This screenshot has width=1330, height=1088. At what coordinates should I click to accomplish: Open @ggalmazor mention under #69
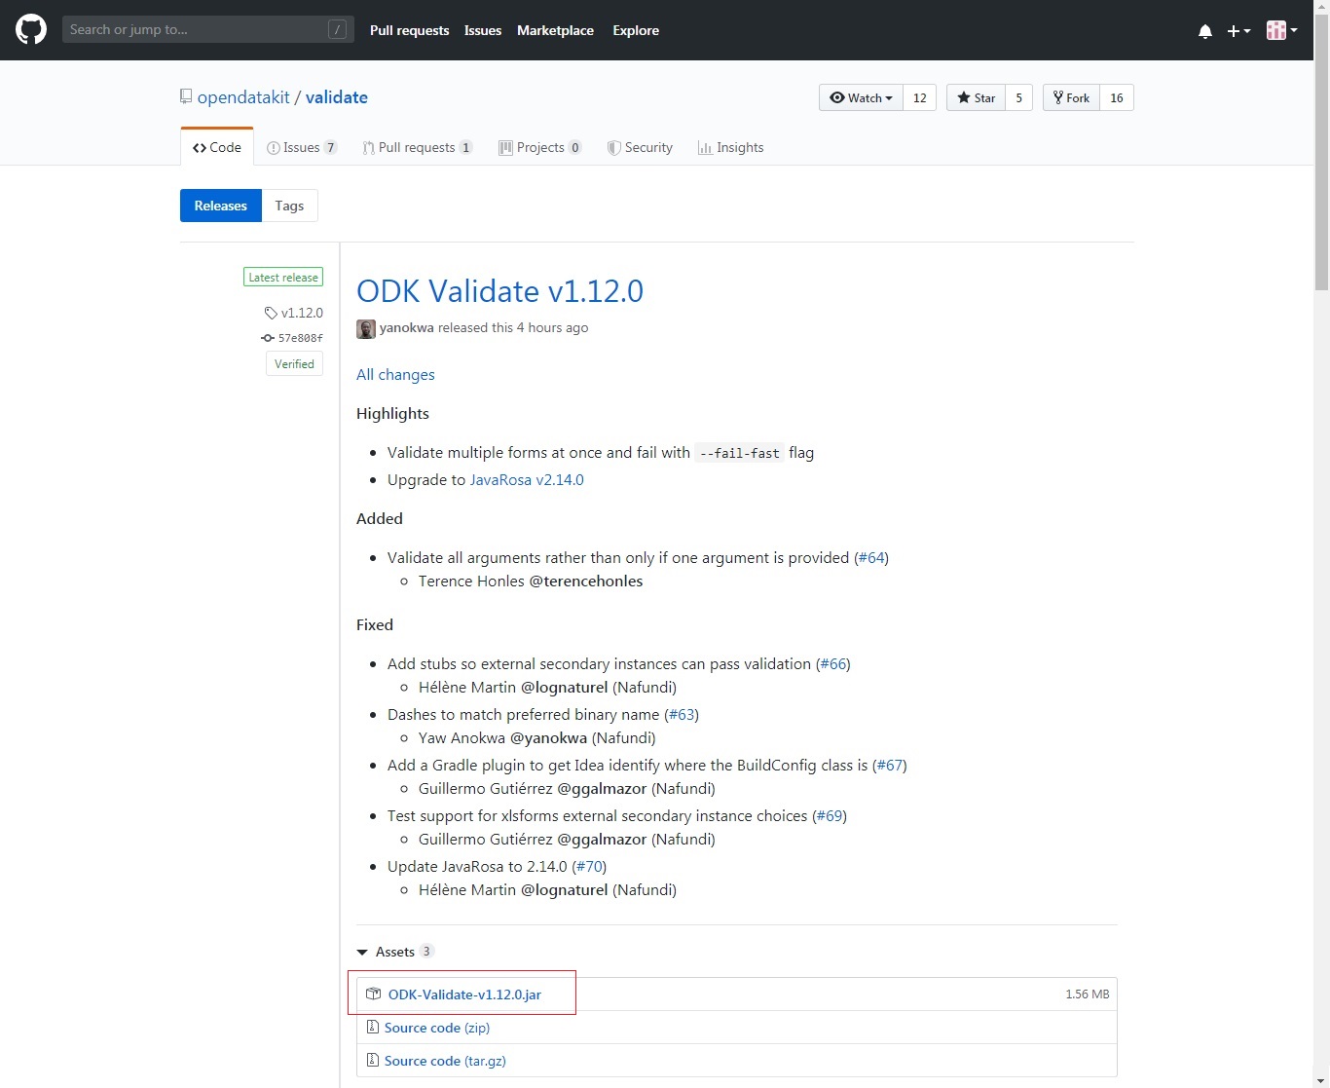602,840
